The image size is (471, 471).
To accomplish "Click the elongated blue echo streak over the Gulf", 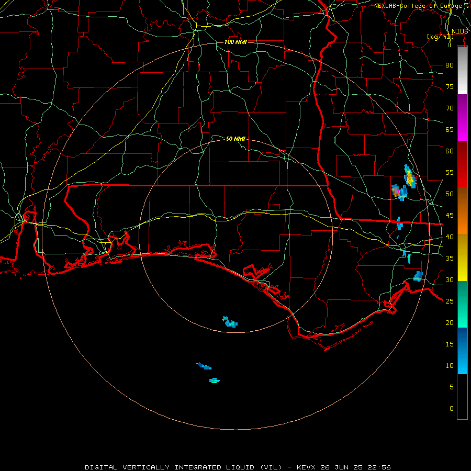I will pos(204,366).
